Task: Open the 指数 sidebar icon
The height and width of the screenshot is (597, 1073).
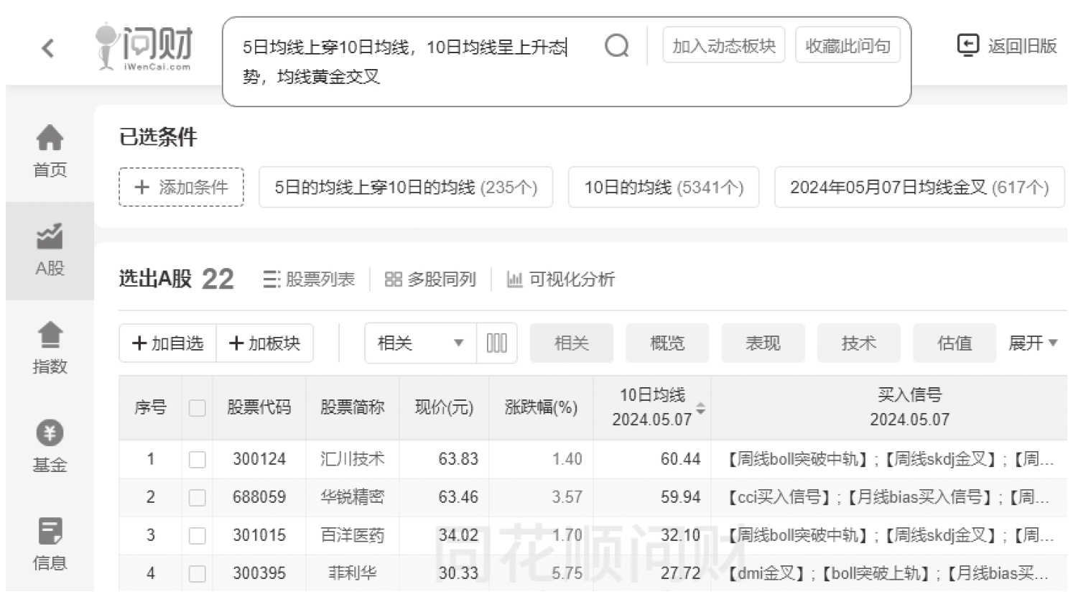Action: pyautogui.click(x=50, y=334)
